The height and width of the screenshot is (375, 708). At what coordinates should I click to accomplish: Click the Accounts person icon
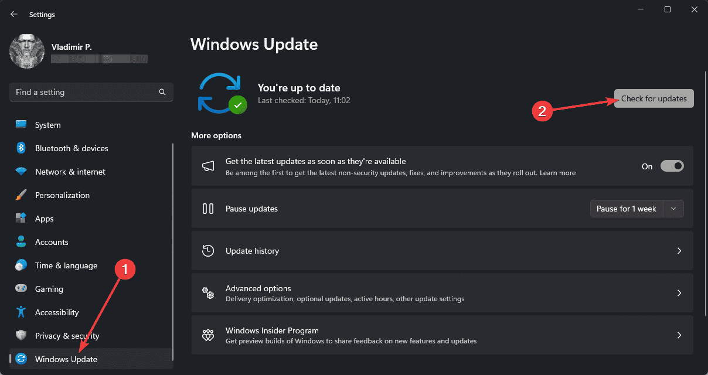point(22,242)
